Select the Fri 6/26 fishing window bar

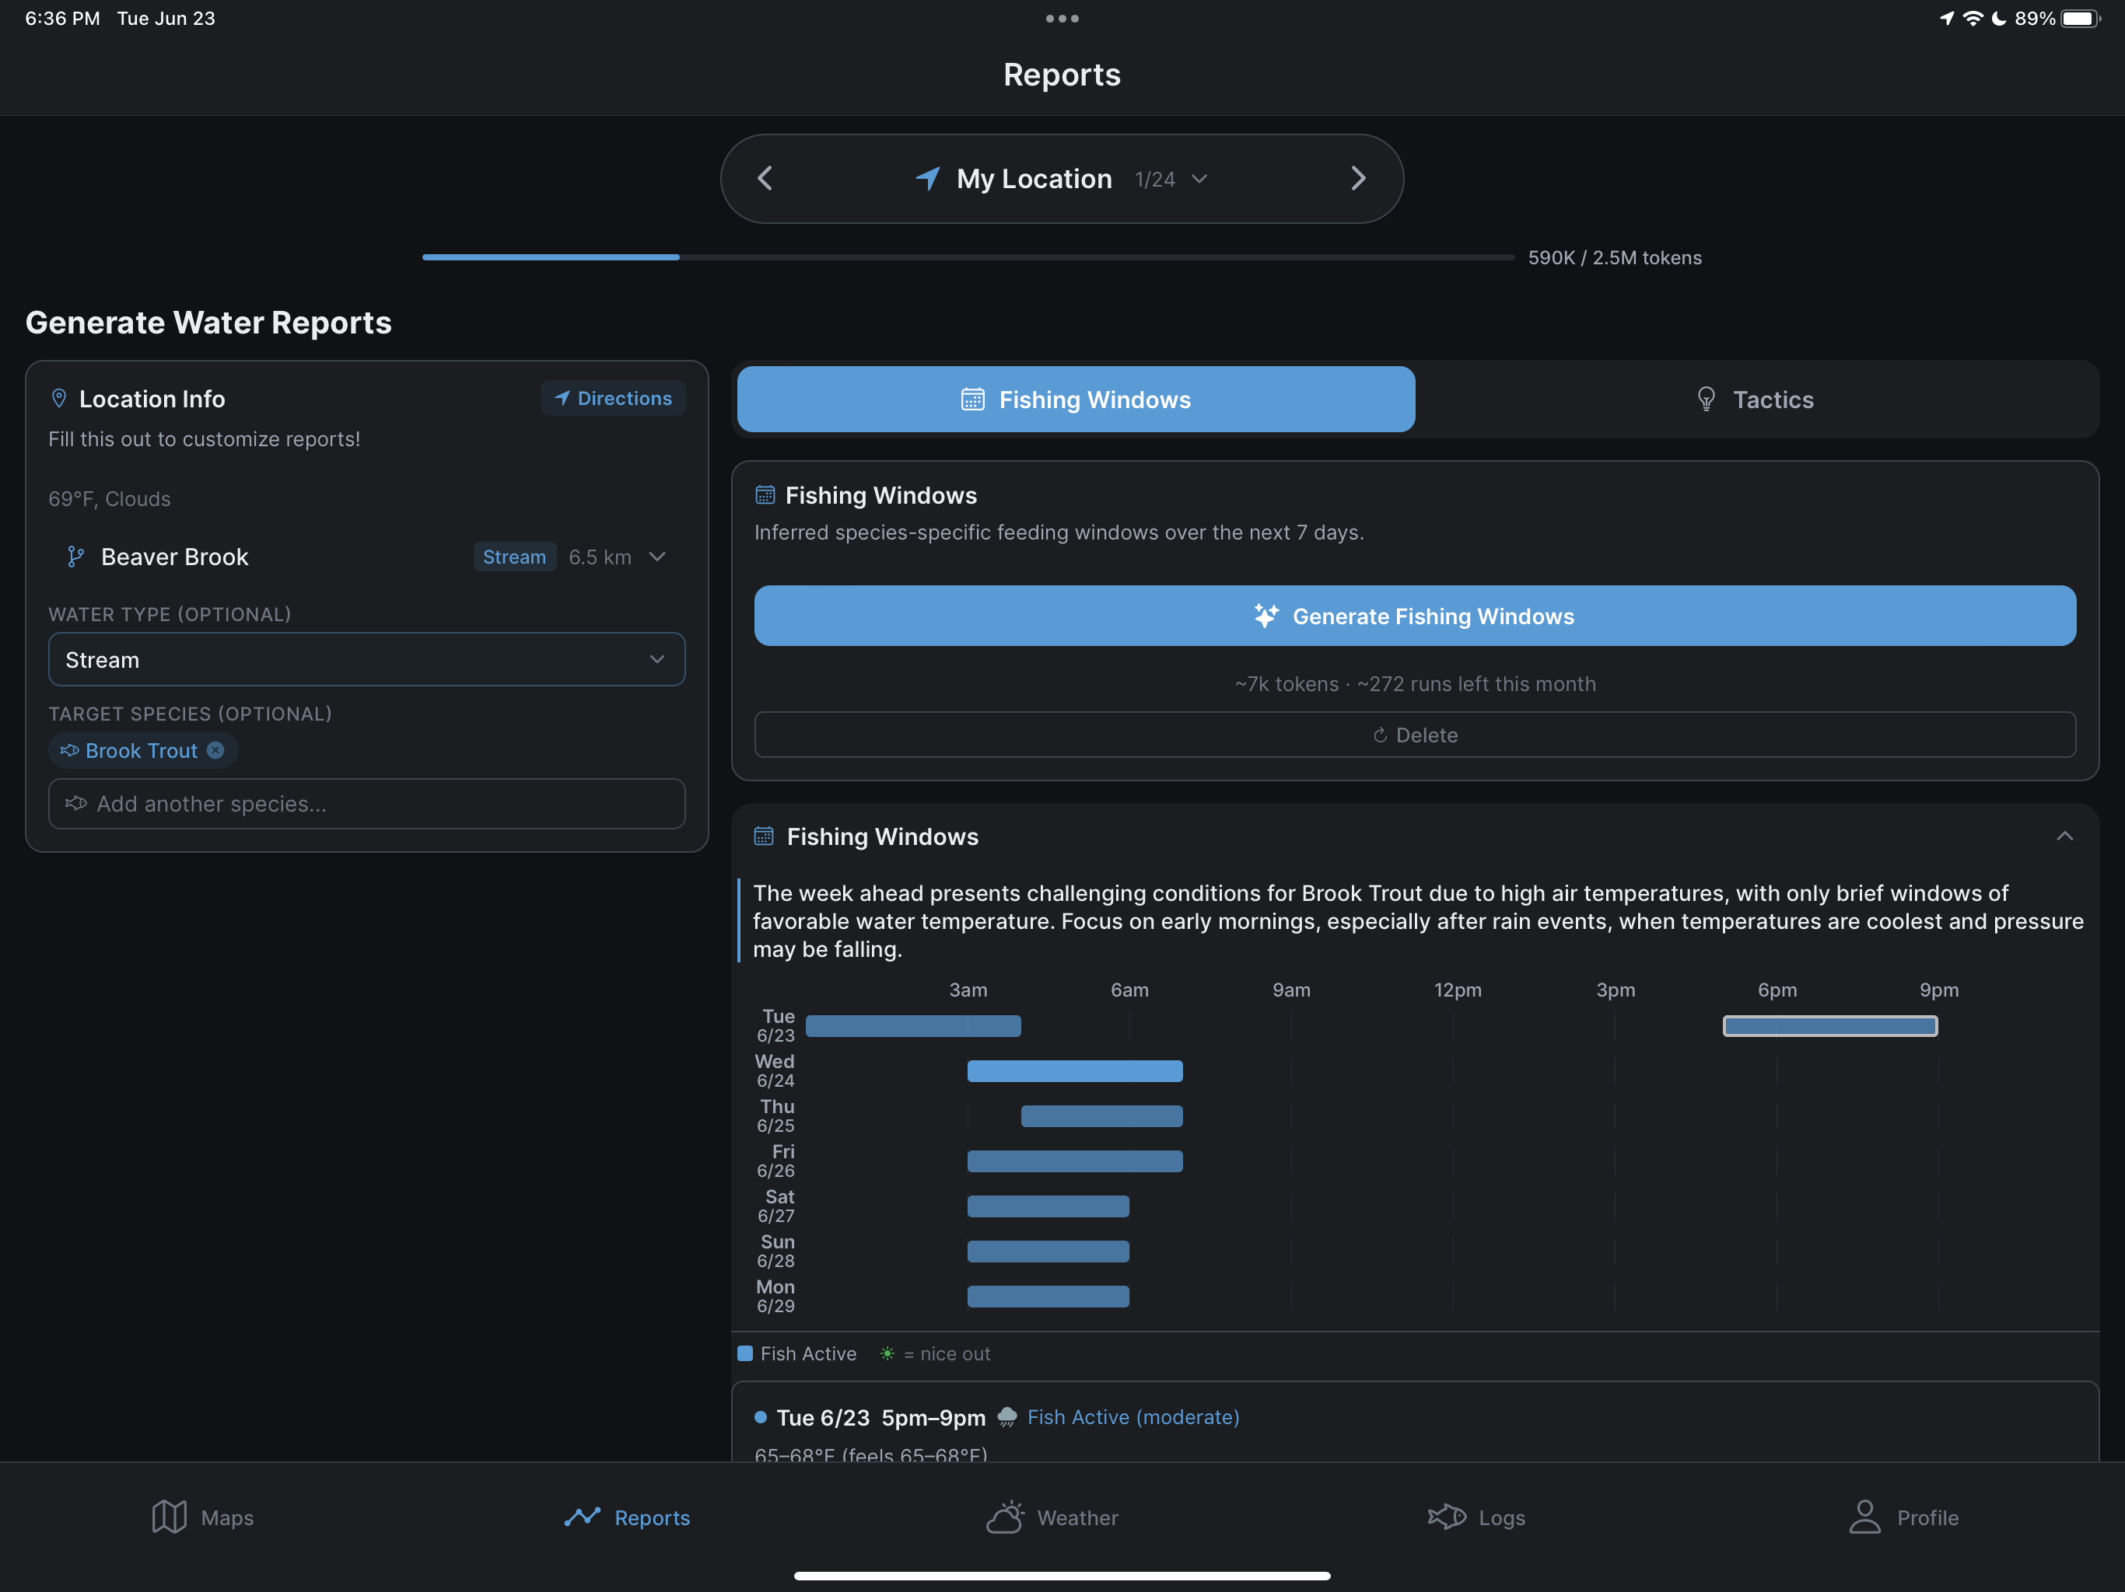[x=1075, y=1161]
